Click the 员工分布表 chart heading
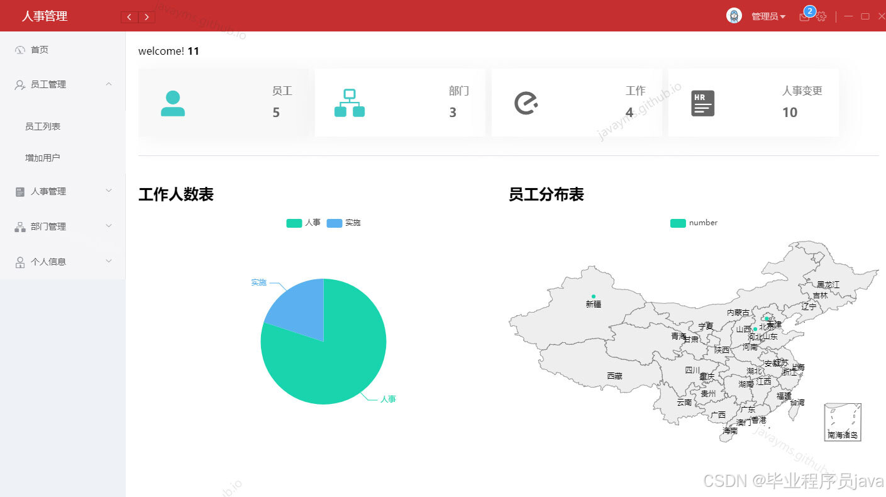The width and height of the screenshot is (886, 497). pos(546,194)
